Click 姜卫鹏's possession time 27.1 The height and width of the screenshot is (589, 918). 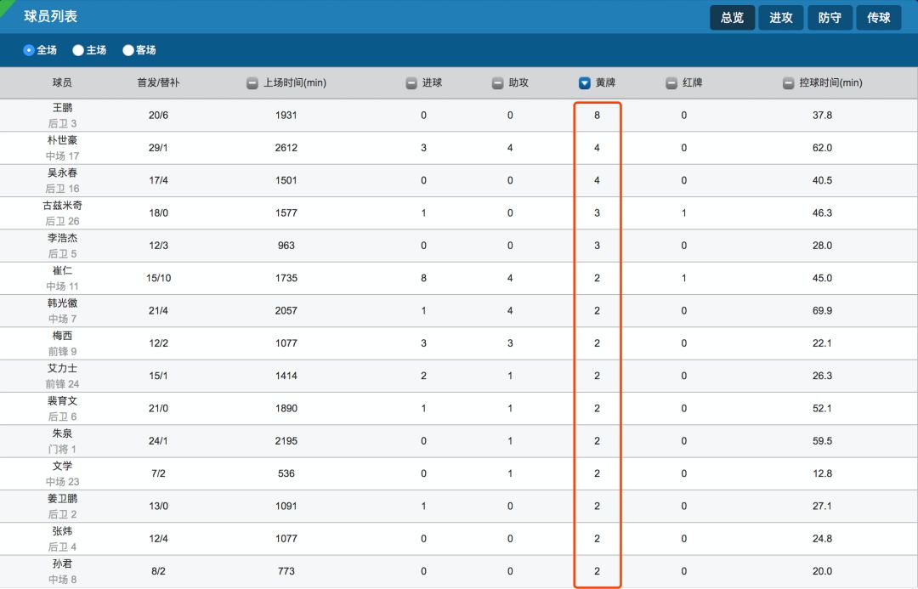822,507
